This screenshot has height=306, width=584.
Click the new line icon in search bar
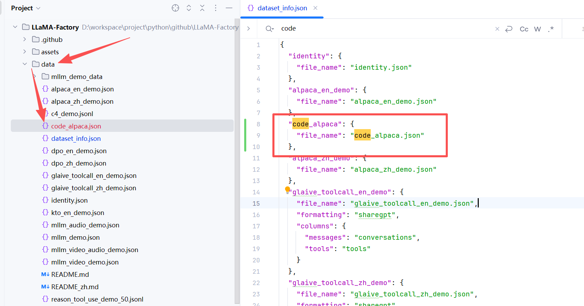pos(509,29)
